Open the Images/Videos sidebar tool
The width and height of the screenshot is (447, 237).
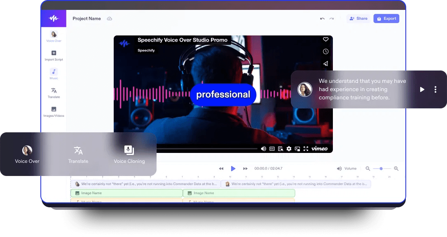pos(54,112)
